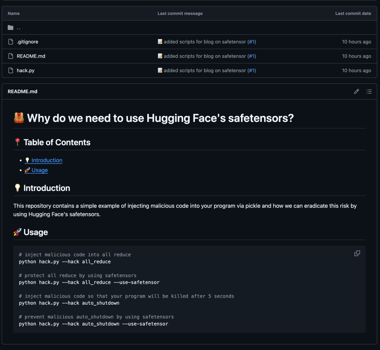This screenshot has width=380, height=350.
Task: Click the README.md panel header title
Action: coord(23,91)
